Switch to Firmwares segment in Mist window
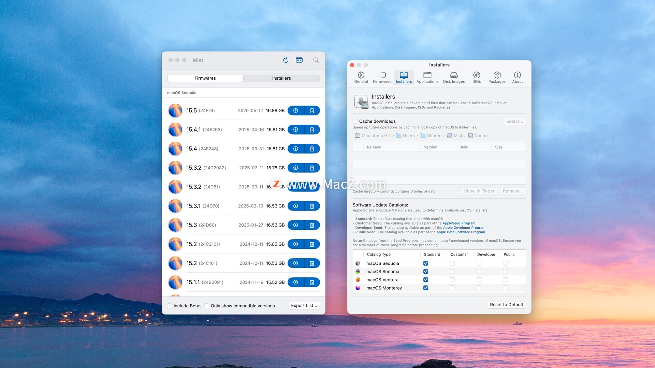The image size is (655, 368). tap(205, 78)
